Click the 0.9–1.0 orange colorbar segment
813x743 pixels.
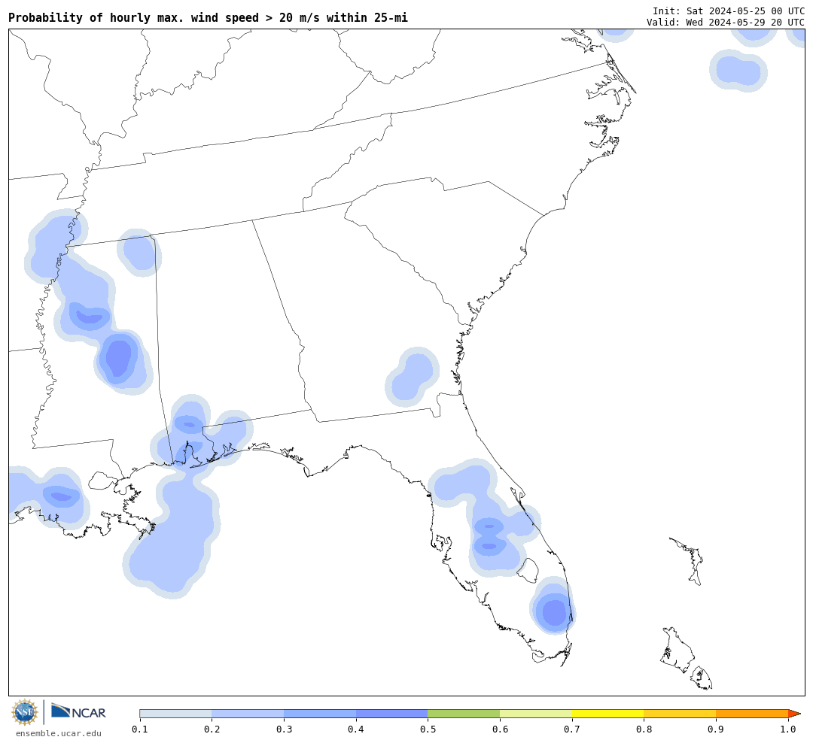pos(752,714)
